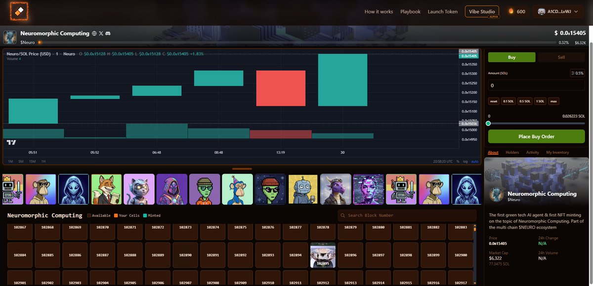Open the About tab
The image size is (593, 286).
pyautogui.click(x=493, y=153)
